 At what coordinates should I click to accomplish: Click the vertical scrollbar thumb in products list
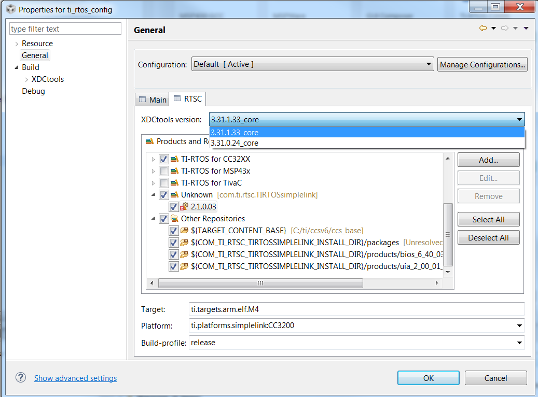[448, 235]
